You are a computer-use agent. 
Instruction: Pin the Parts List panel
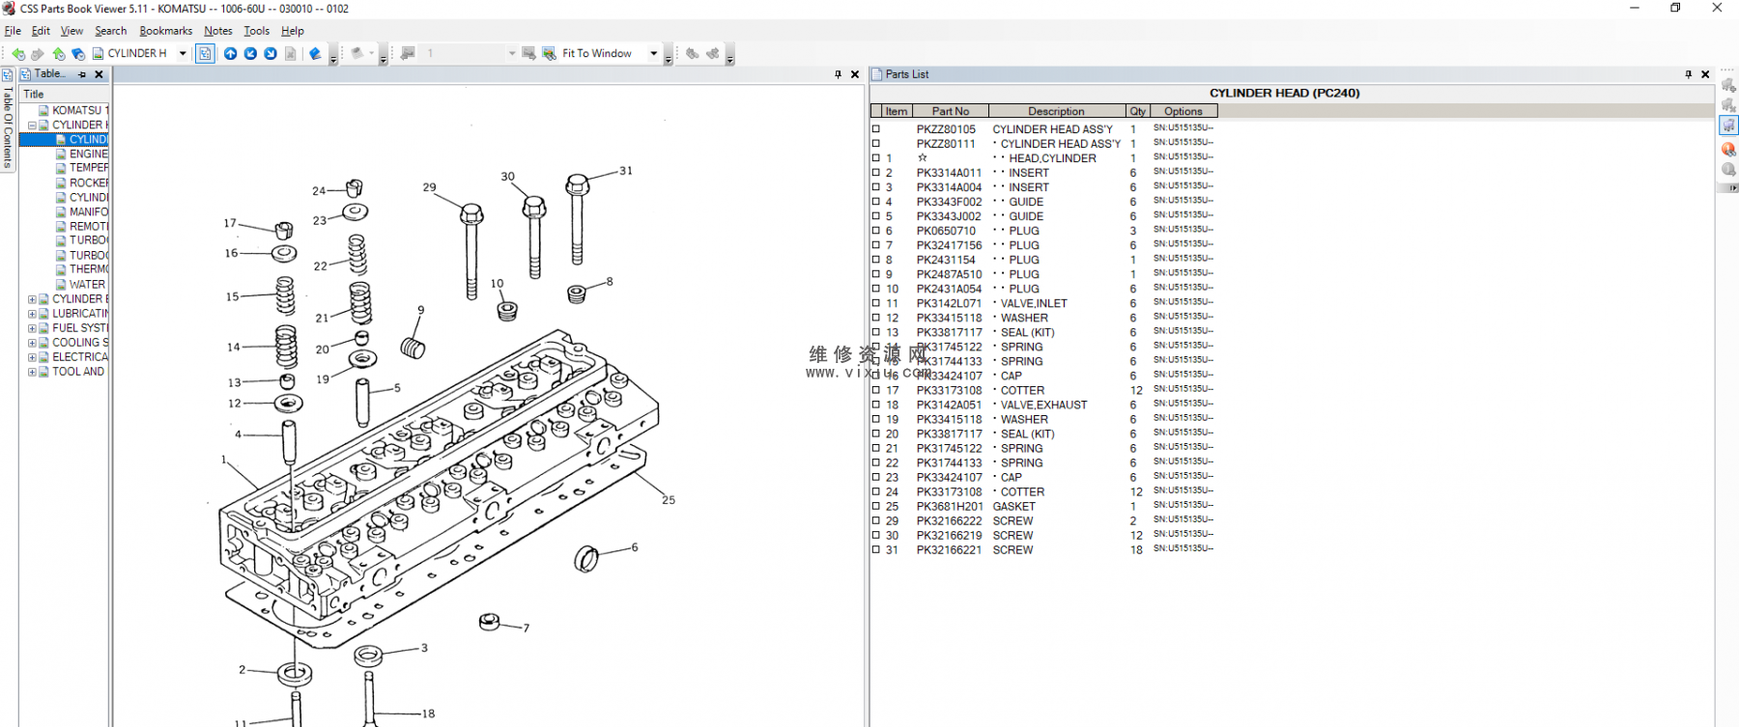pyautogui.click(x=1689, y=74)
